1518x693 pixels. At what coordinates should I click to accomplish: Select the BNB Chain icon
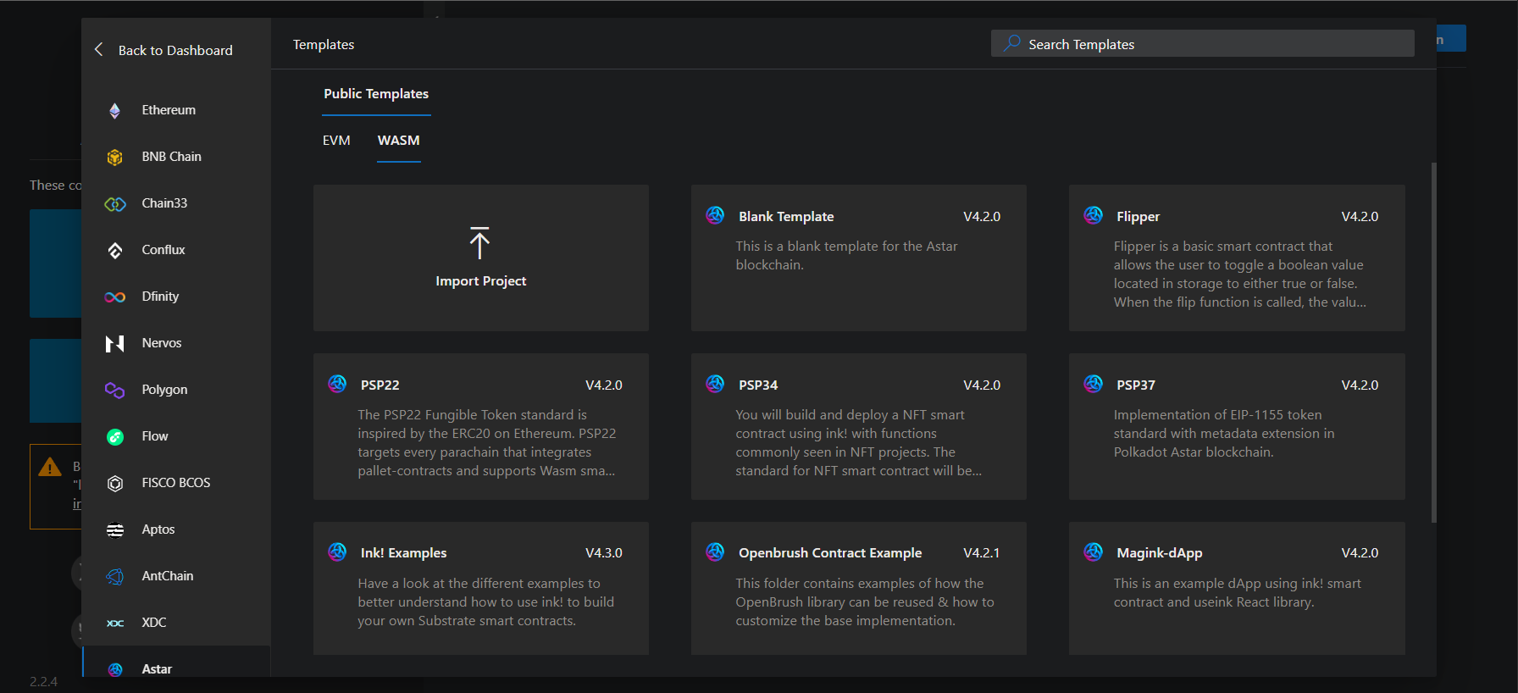point(115,158)
